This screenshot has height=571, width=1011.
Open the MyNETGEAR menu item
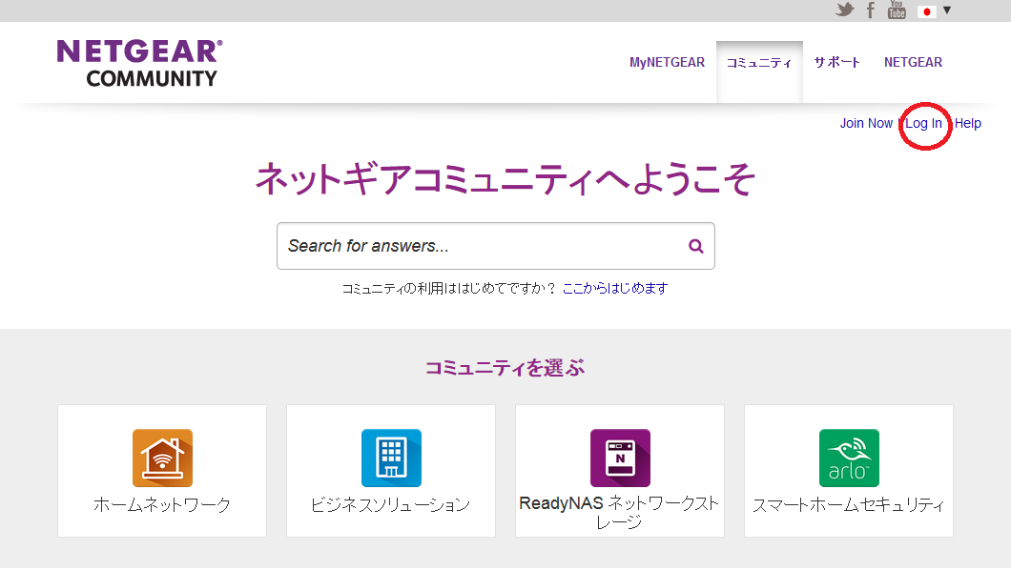[x=667, y=62]
